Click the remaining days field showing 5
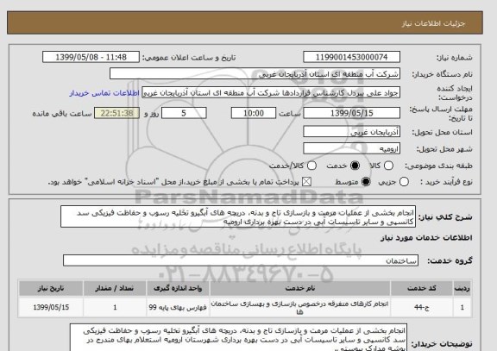The image size is (497, 351). [x=184, y=113]
